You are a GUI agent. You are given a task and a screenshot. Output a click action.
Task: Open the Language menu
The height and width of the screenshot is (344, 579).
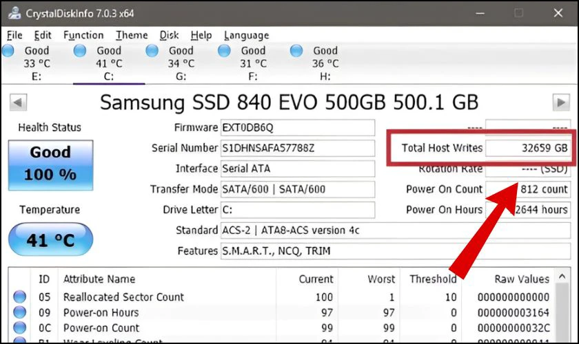tap(246, 35)
